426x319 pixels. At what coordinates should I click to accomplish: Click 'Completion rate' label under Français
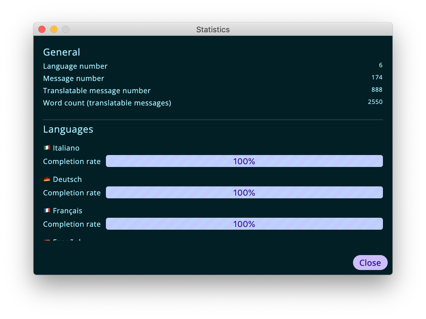72,224
